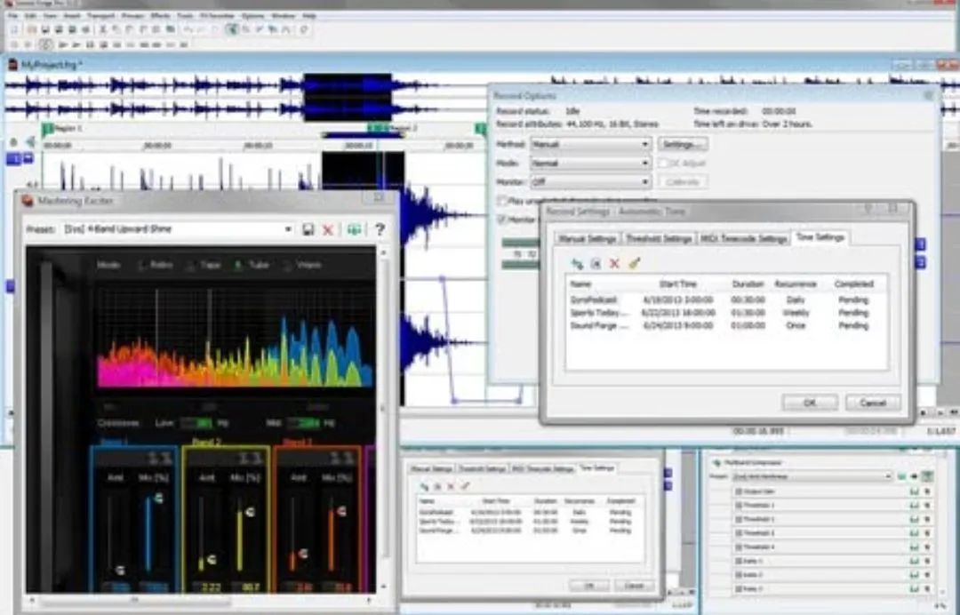Toggle Play unselected channels checkbox
The width and height of the screenshot is (960, 615).
[502, 201]
